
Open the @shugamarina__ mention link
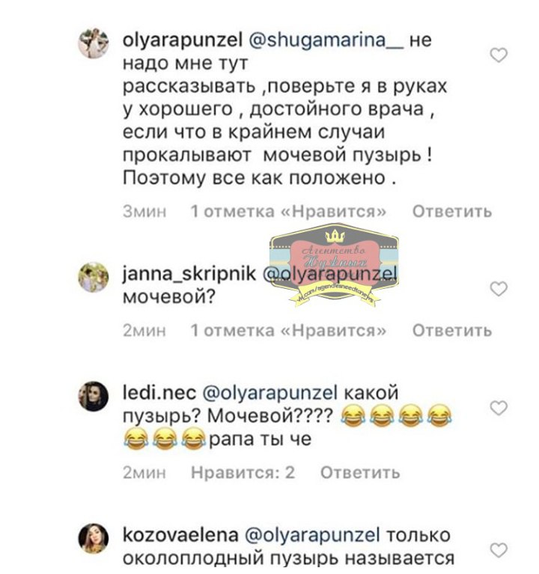326,40
